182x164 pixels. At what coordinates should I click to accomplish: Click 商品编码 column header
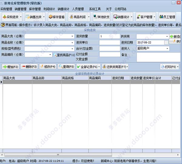[100, 78]
